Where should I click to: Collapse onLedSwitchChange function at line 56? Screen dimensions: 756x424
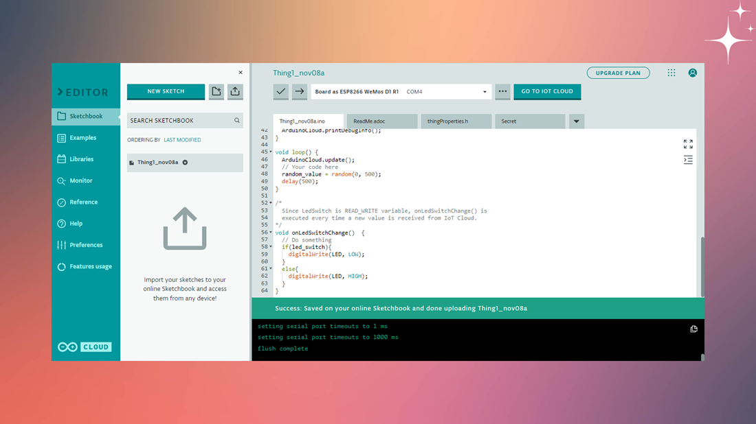coord(271,233)
